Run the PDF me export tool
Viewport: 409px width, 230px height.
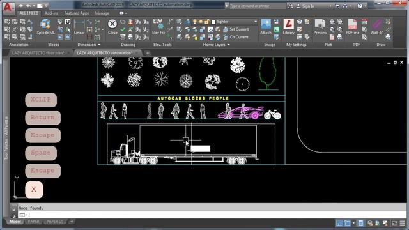click(352, 27)
